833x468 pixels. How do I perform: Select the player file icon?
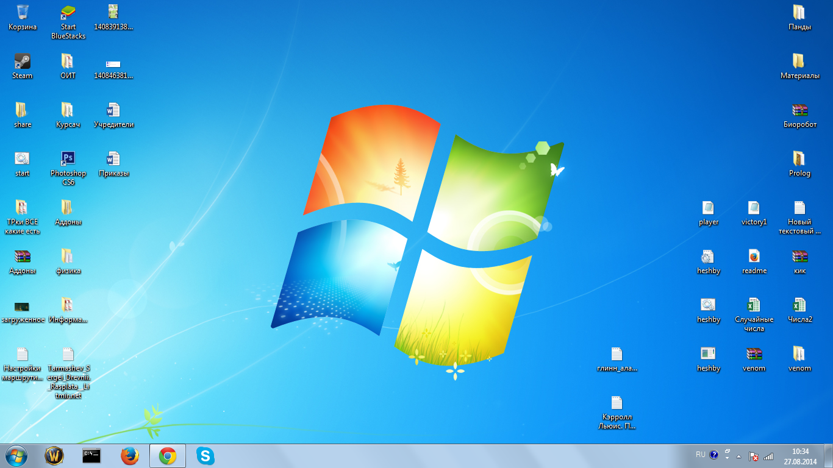coord(709,212)
